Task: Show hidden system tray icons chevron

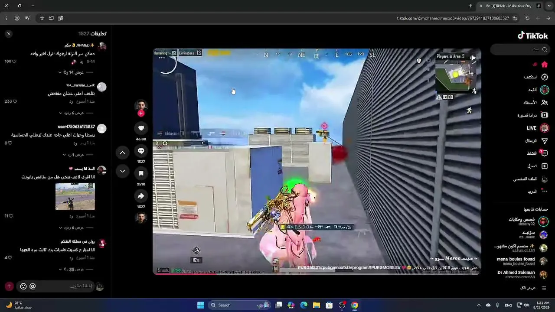Action: click(x=479, y=305)
